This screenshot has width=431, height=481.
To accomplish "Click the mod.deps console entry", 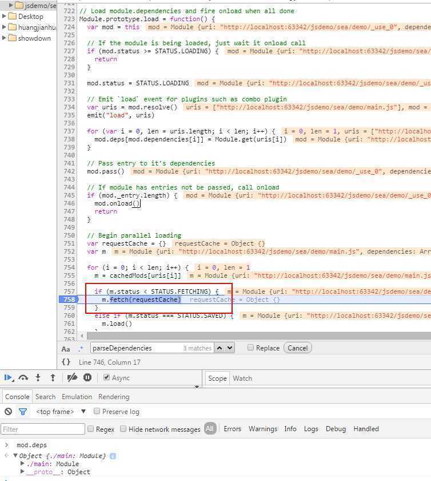I will (31, 445).
